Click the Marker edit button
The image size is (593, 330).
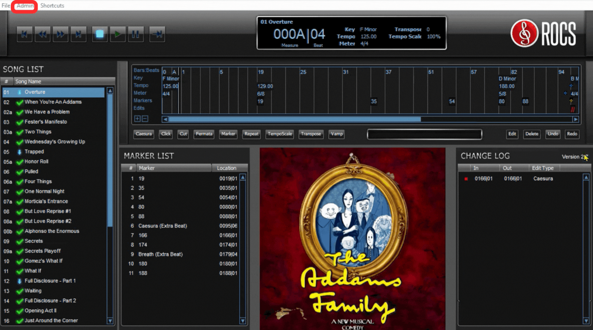click(x=228, y=134)
